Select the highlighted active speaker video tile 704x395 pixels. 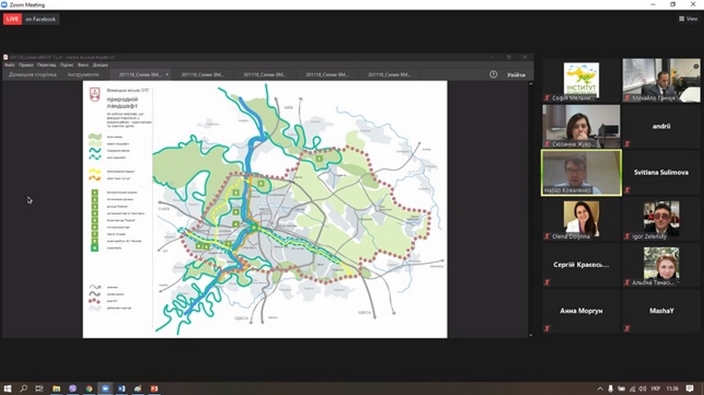581,172
